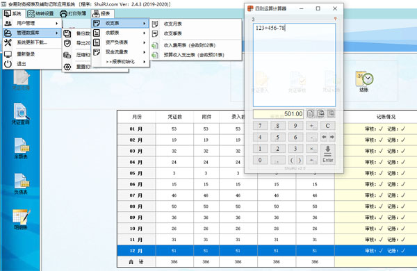Open the 结转设置 menu
The width and height of the screenshot is (417, 271).
41,13
